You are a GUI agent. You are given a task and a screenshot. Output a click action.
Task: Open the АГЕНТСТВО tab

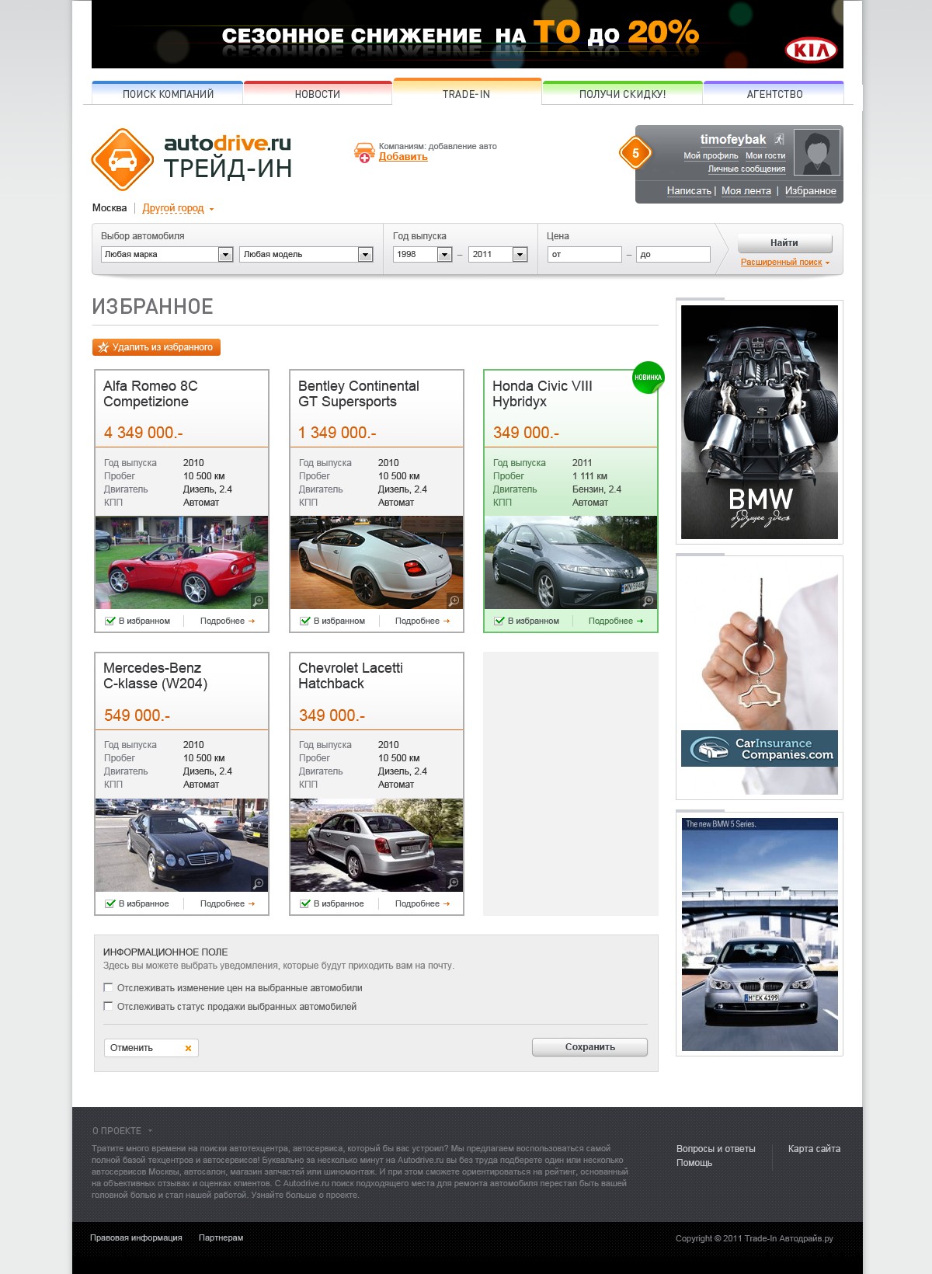(x=774, y=94)
